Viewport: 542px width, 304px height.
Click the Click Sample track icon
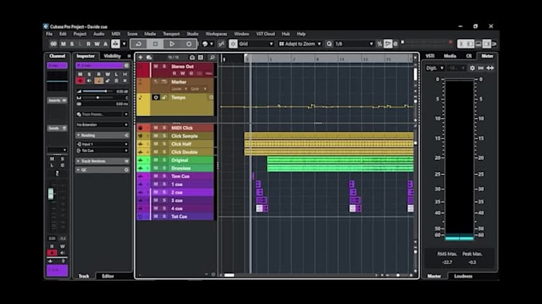(140, 136)
